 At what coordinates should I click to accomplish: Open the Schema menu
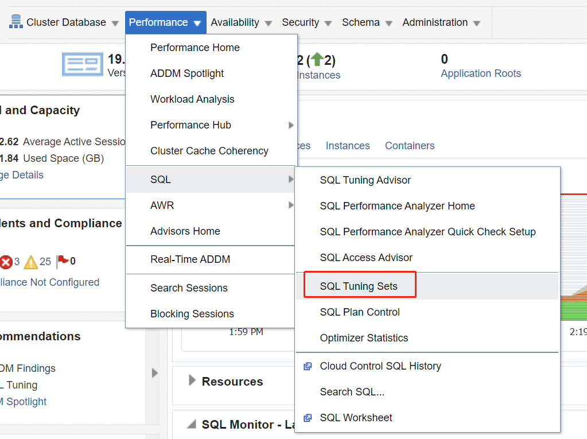367,22
